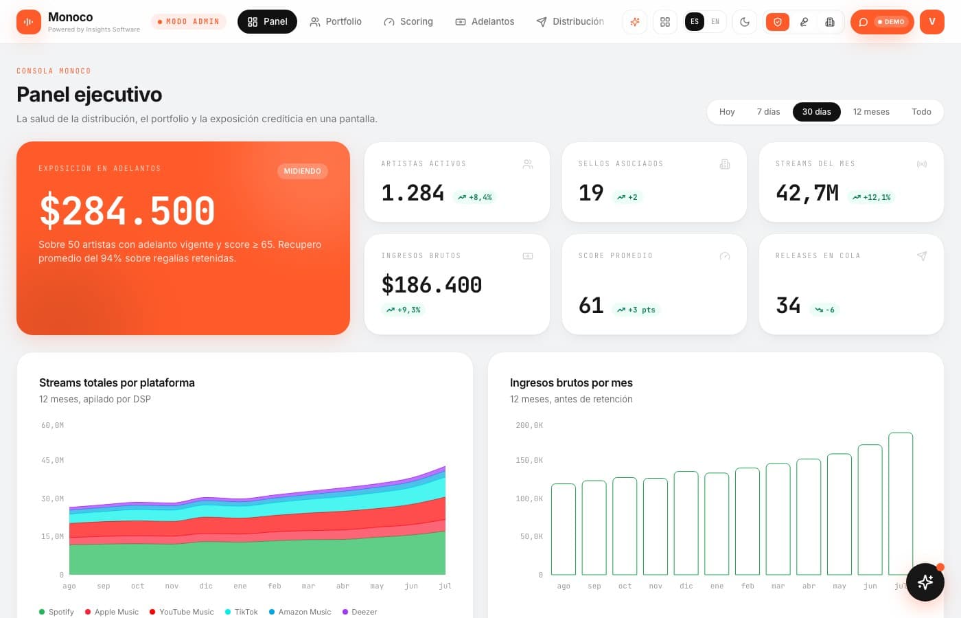961x618 pixels.
Task: Switch language to ES
Action: click(695, 22)
